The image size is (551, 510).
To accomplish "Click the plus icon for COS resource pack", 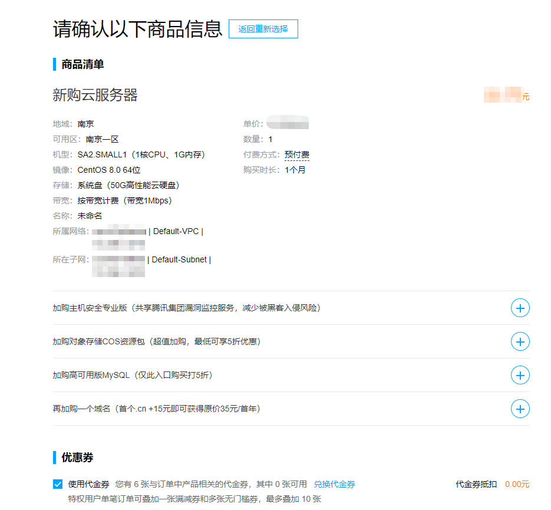I will click(519, 341).
